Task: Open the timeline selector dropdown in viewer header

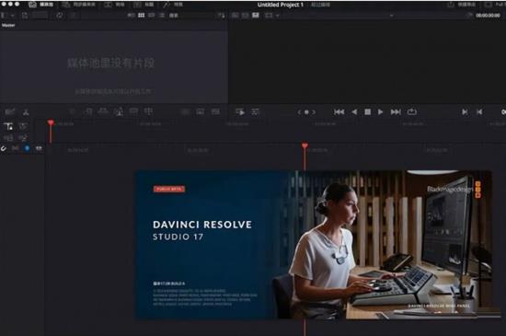Action: point(391,16)
